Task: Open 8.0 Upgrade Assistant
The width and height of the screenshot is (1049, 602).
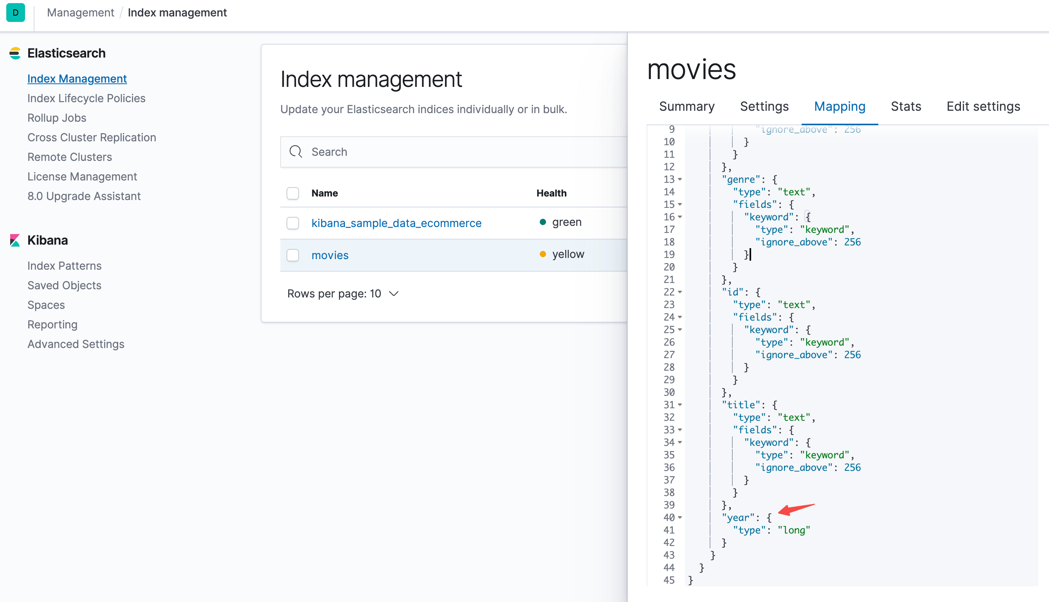Action: click(x=84, y=196)
